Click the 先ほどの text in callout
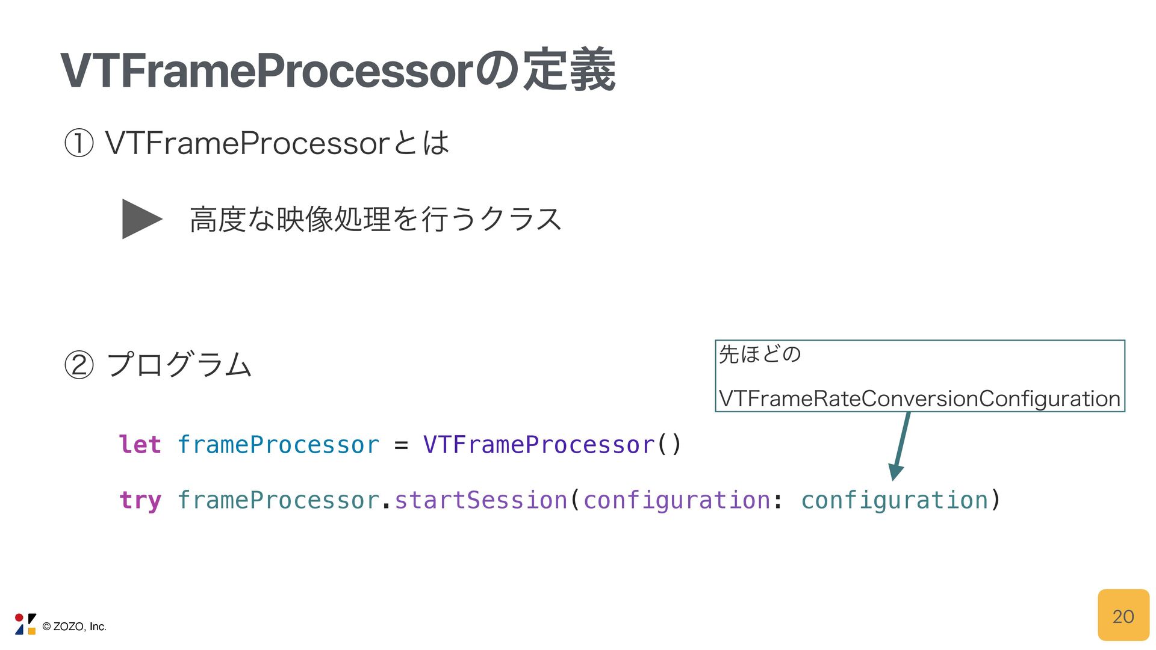Screen dimensions: 1156x650 [x=760, y=354]
